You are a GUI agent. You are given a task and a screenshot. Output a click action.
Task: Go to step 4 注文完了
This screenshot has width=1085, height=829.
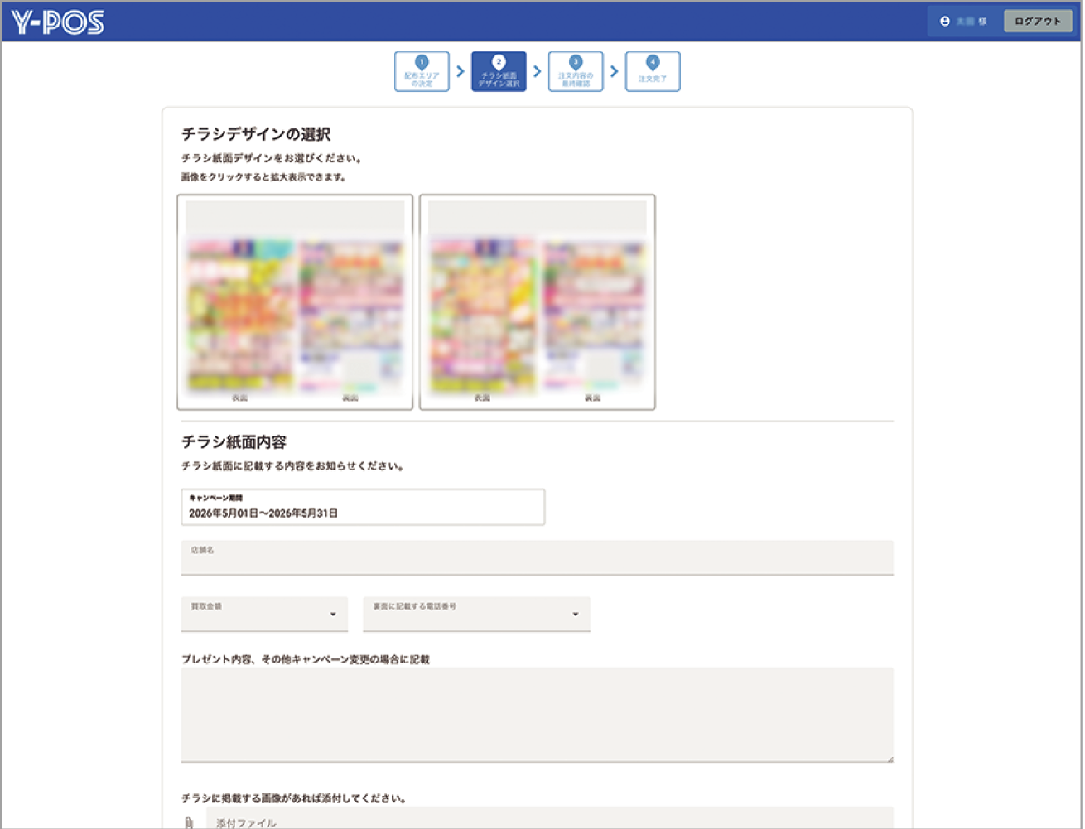point(653,71)
